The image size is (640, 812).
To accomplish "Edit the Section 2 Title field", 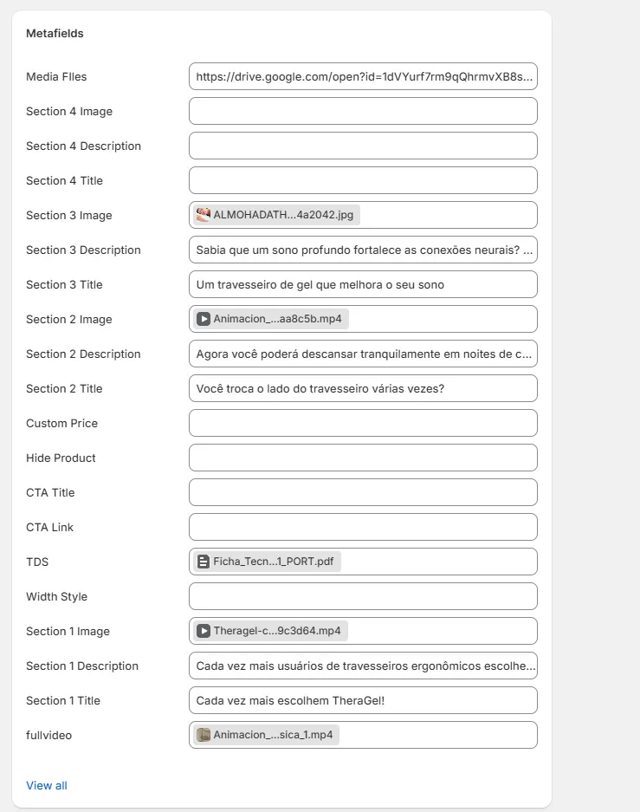I will (363, 389).
